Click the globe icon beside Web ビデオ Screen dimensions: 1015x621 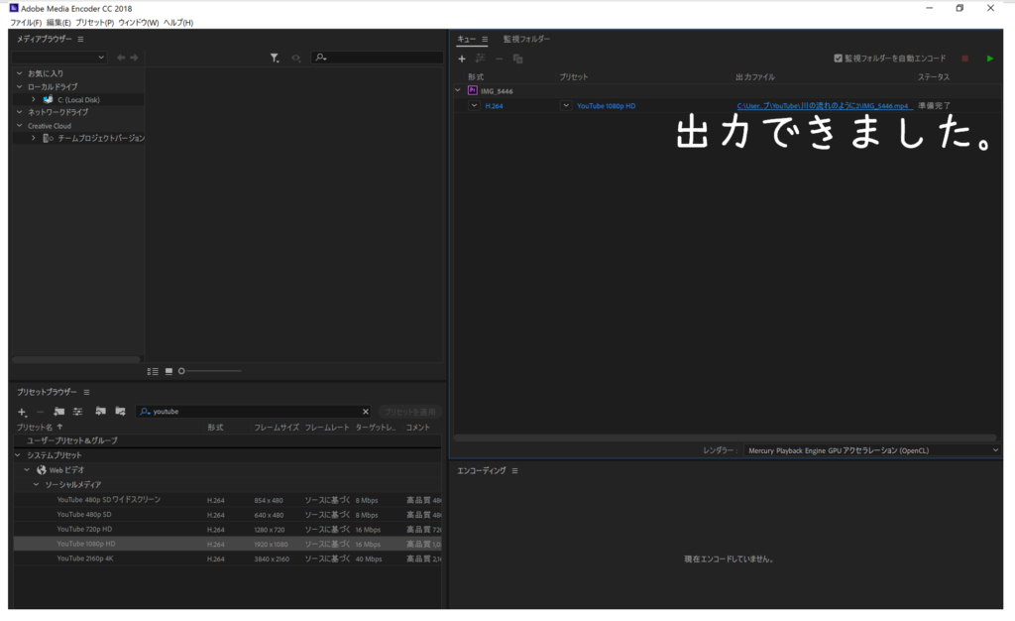(42, 470)
